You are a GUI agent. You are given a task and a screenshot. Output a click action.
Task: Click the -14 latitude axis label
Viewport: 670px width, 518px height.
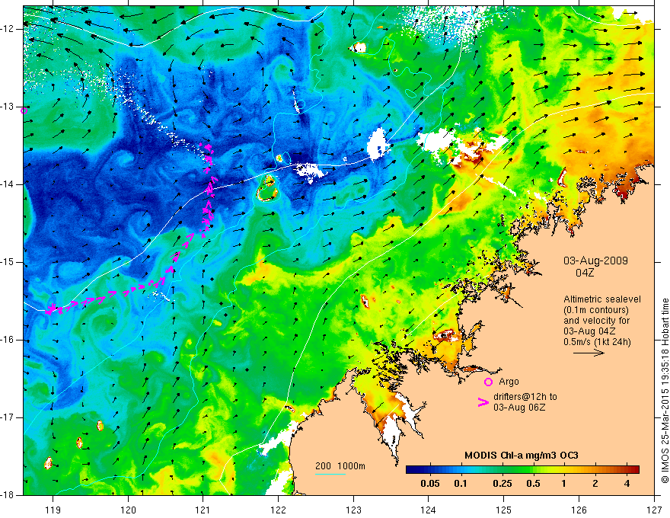click(x=8, y=184)
